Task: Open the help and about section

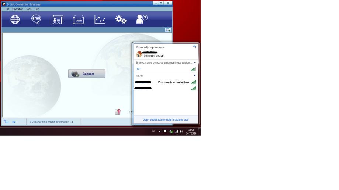Action: point(142,19)
